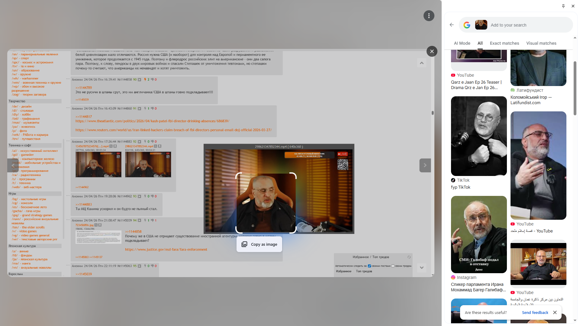Screen dimensions: 580x326
Task: Click the lightning like icon on post №1144860
Action: [x=145, y=109]
